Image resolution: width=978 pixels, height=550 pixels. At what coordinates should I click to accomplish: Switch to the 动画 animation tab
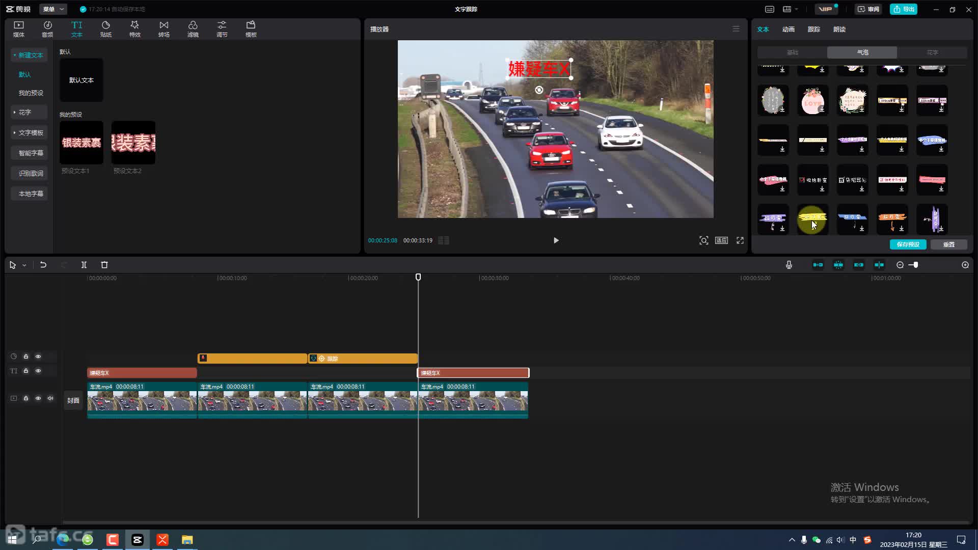click(x=789, y=29)
